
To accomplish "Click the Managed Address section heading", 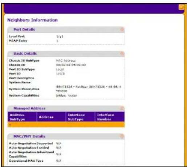I will tap(29, 108).
